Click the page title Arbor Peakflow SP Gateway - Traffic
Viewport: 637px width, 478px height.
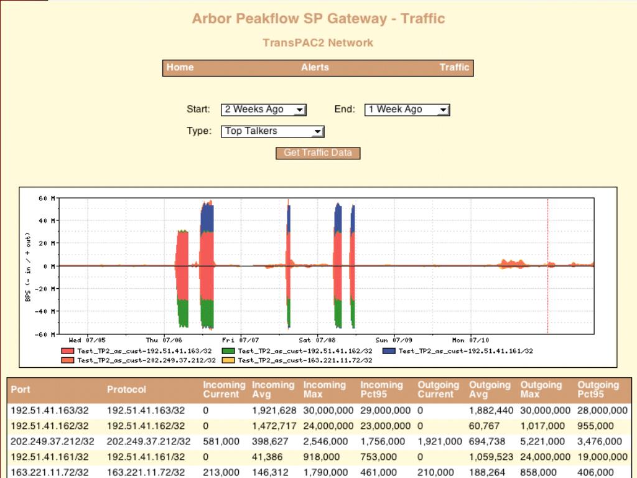pos(318,18)
